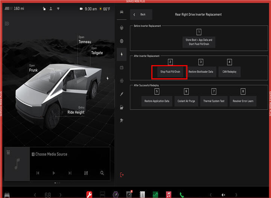Open the red wrench service app in the dock
The width and height of the screenshot is (271, 198).
tap(89, 195)
